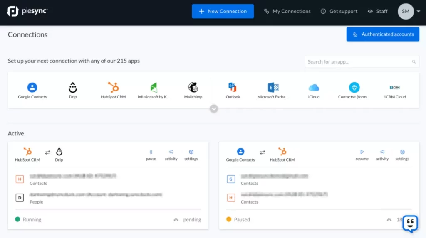Click the H account badge in first card
This screenshot has width=426, height=238.
pos(20,179)
